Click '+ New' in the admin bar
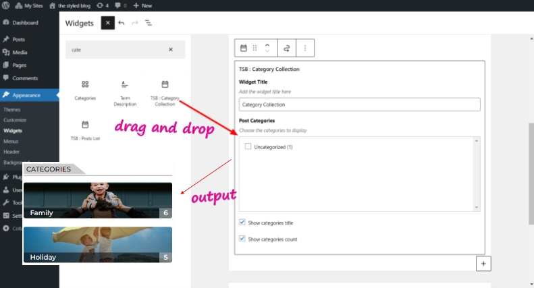Image resolution: width=534 pixels, height=288 pixels. point(142,5)
